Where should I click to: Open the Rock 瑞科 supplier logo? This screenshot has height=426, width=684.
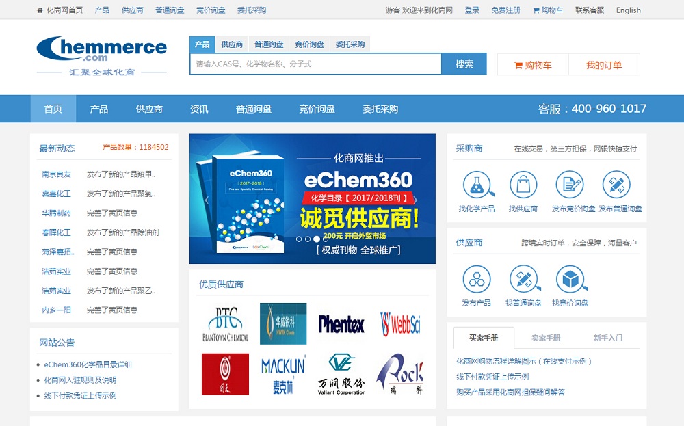(x=400, y=374)
